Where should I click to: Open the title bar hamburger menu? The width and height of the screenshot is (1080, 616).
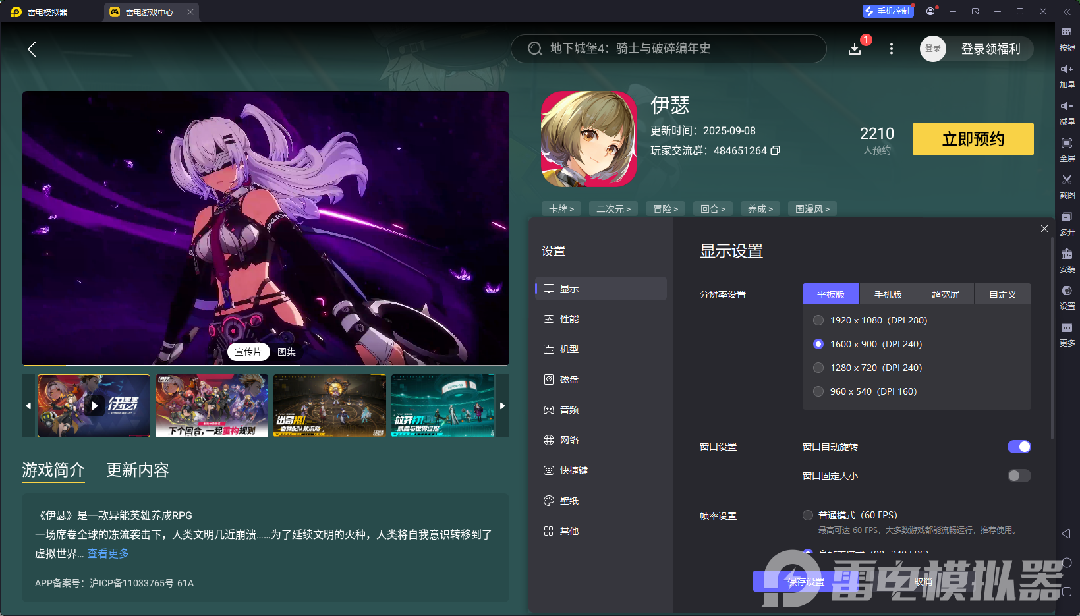tap(953, 11)
